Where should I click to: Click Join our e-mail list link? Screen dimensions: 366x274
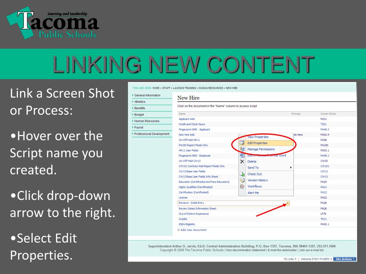(311, 250)
